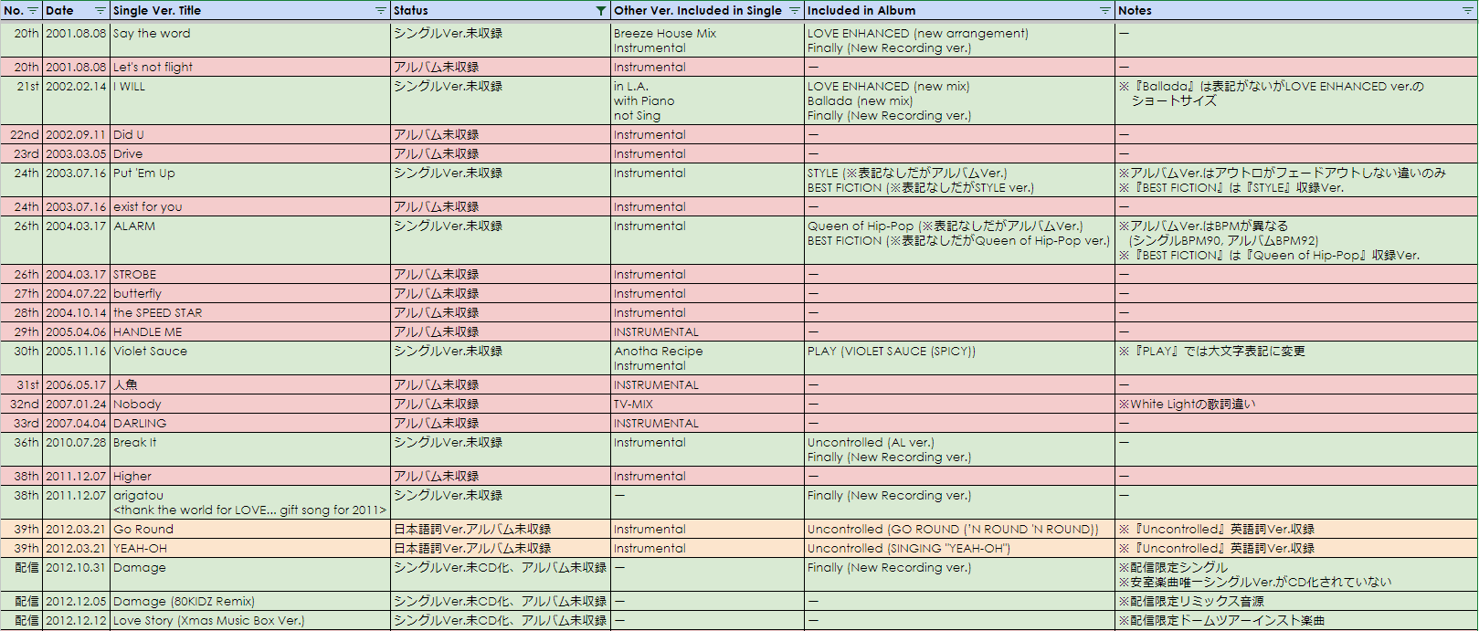The height and width of the screenshot is (631, 1479).
Task: Select the date cell 2005.11.16
Action: pos(76,359)
